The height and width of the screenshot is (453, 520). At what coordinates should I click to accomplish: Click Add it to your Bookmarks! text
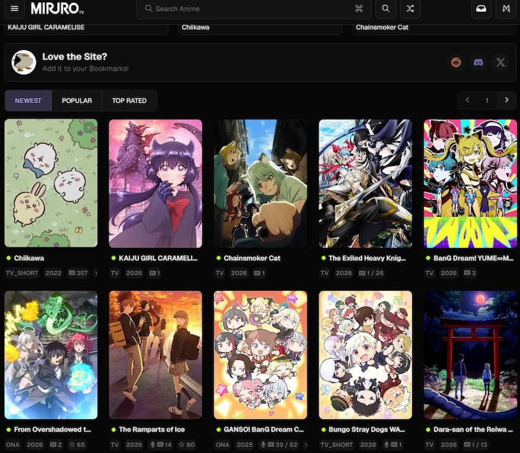[86, 69]
